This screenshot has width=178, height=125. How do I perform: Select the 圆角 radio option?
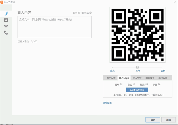tap(121, 84)
